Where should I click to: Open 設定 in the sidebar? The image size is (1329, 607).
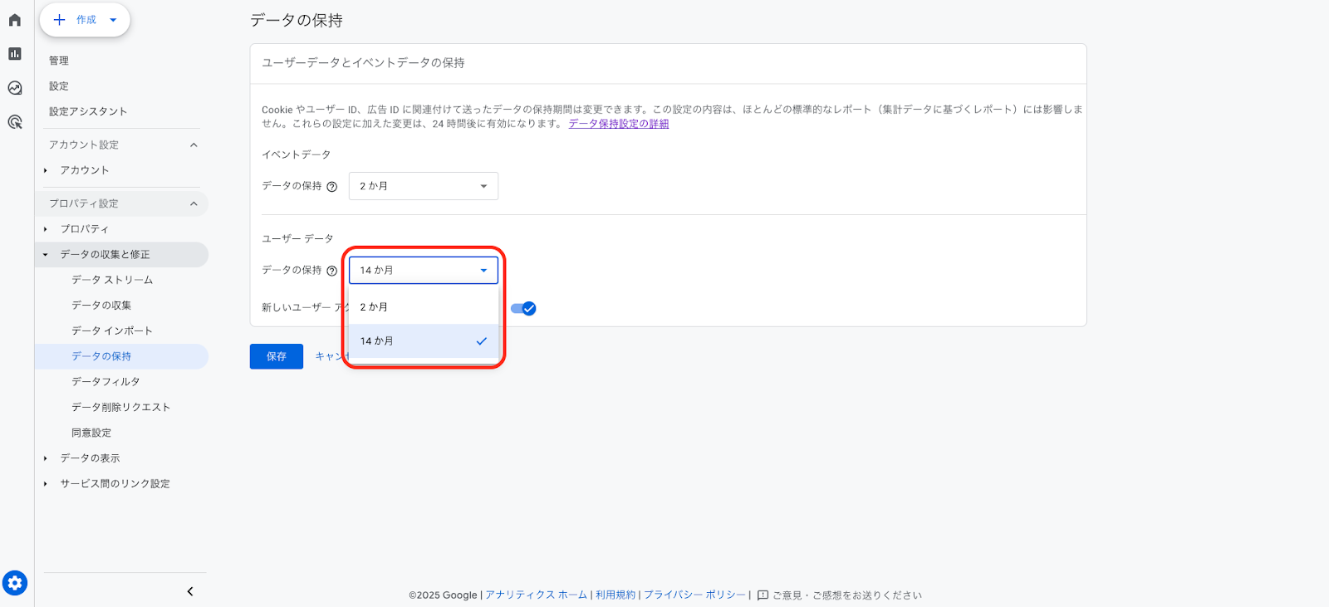click(x=59, y=86)
